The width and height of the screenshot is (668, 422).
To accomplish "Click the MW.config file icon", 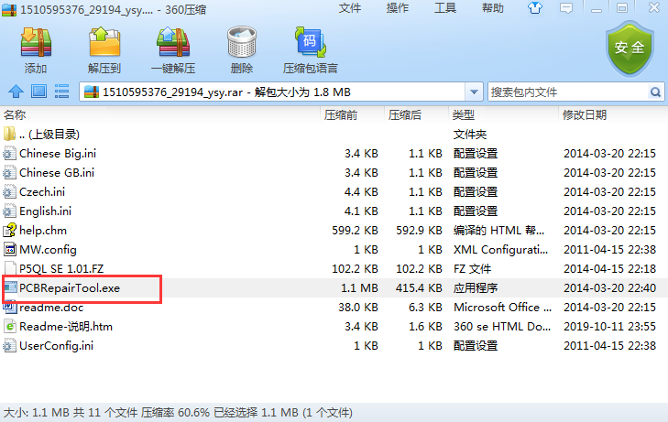I will click(9, 250).
